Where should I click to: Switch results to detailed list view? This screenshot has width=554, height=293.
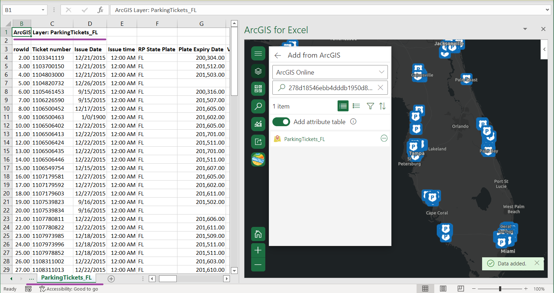pos(356,106)
